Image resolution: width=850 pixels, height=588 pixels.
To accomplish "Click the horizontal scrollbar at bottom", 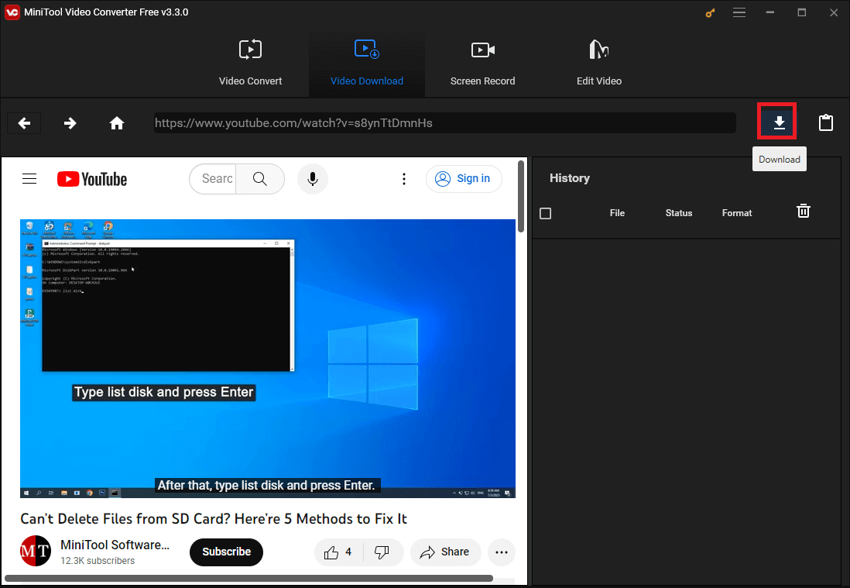I will coord(248,578).
